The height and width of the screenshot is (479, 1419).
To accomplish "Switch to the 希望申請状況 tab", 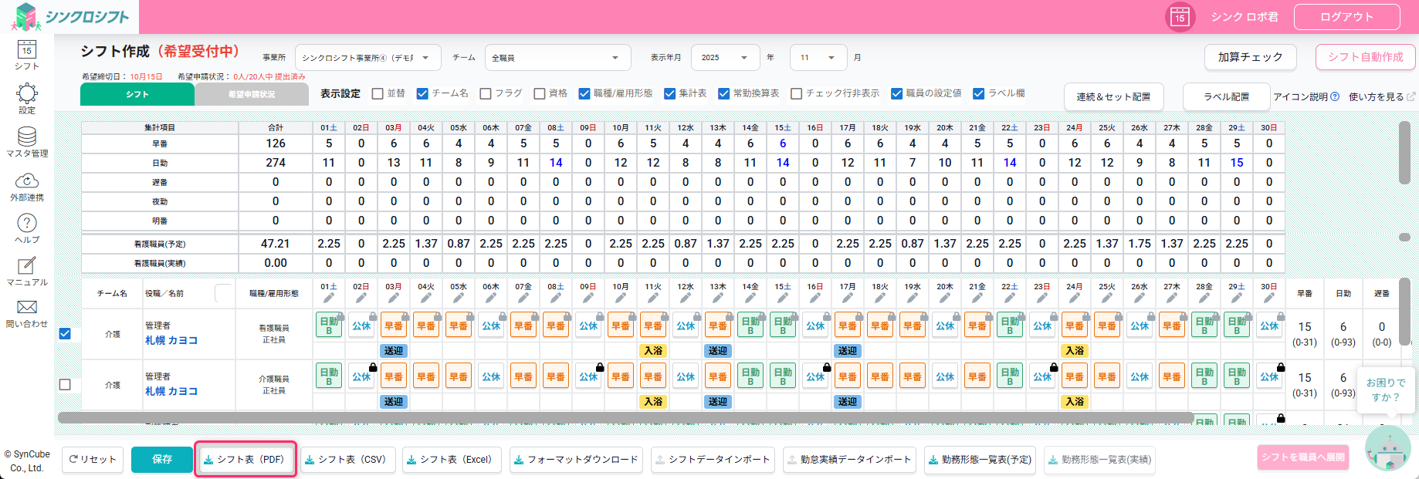I will pyautogui.click(x=252, y=94).
